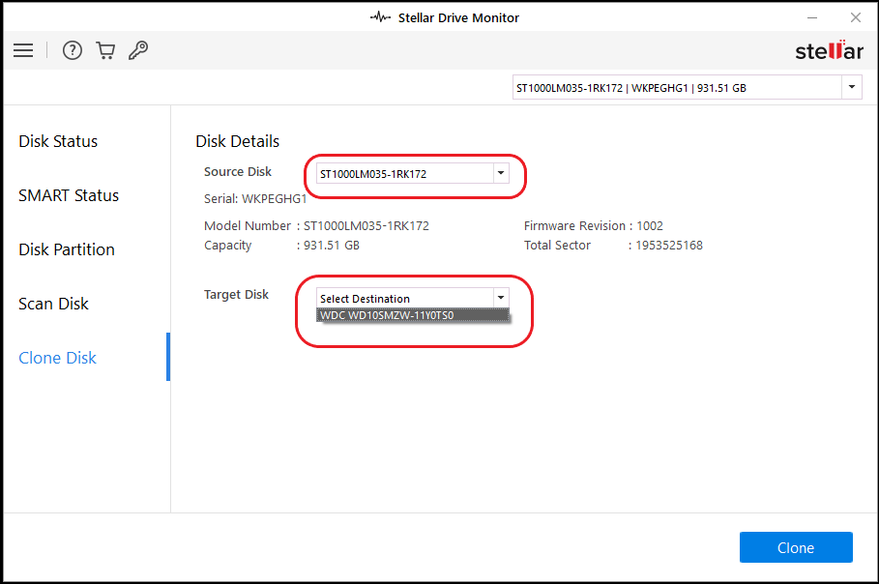The image size is (879, 584).
Task: Click the Source Disk label
Action: point(238,171)
